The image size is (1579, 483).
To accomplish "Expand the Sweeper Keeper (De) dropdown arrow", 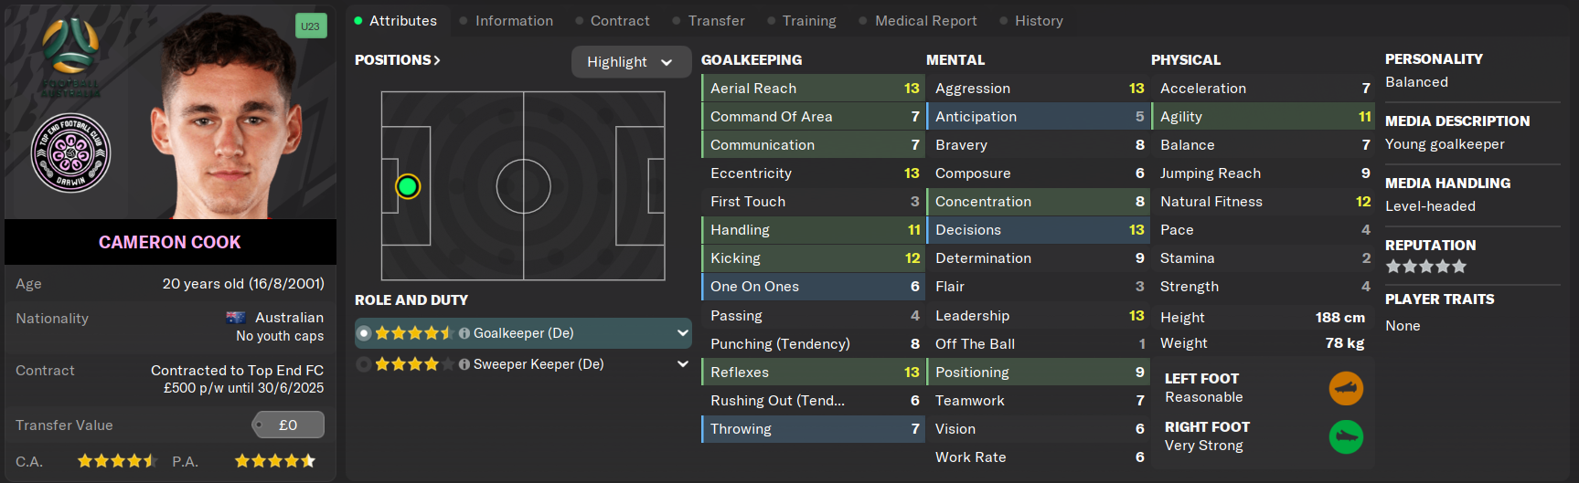I will click(682, 364).
